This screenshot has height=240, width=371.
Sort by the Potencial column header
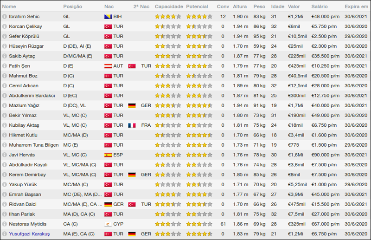point(197,7)
